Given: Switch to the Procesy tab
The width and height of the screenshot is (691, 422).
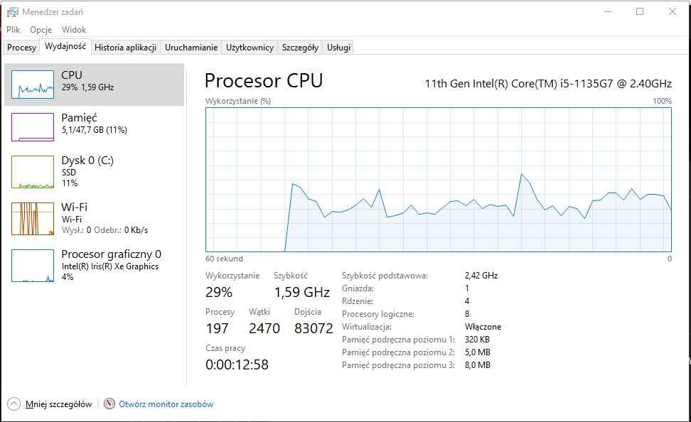Looking at the screenshot, I should [x=21, y=48].
